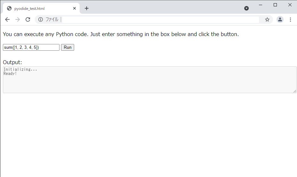Close the browser window
The width and height of the screenshot is (297, 177).
pyautogui.click(x=290, y=5)
